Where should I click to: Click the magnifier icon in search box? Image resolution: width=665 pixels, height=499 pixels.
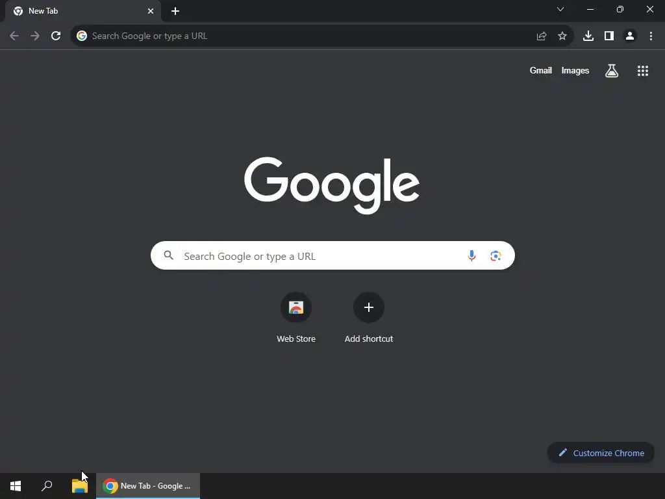click(x=169, y=255)
